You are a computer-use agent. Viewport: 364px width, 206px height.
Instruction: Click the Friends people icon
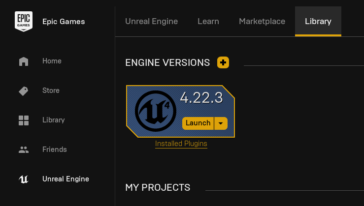24,149
